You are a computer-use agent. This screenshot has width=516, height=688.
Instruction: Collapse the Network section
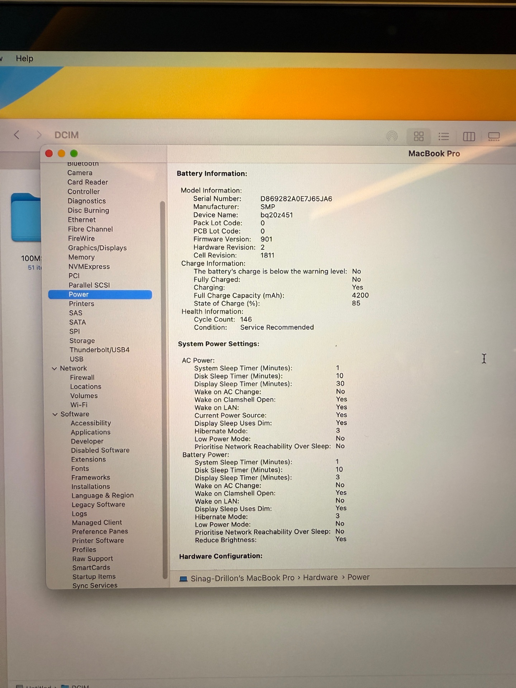(x=54, y=368)
